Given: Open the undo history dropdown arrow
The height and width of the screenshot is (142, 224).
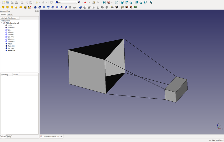Looking at the screenshot, I should click(40, 3).
